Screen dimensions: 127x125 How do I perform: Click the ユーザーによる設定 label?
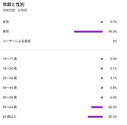pyautogui.click(x=17, y=41)
